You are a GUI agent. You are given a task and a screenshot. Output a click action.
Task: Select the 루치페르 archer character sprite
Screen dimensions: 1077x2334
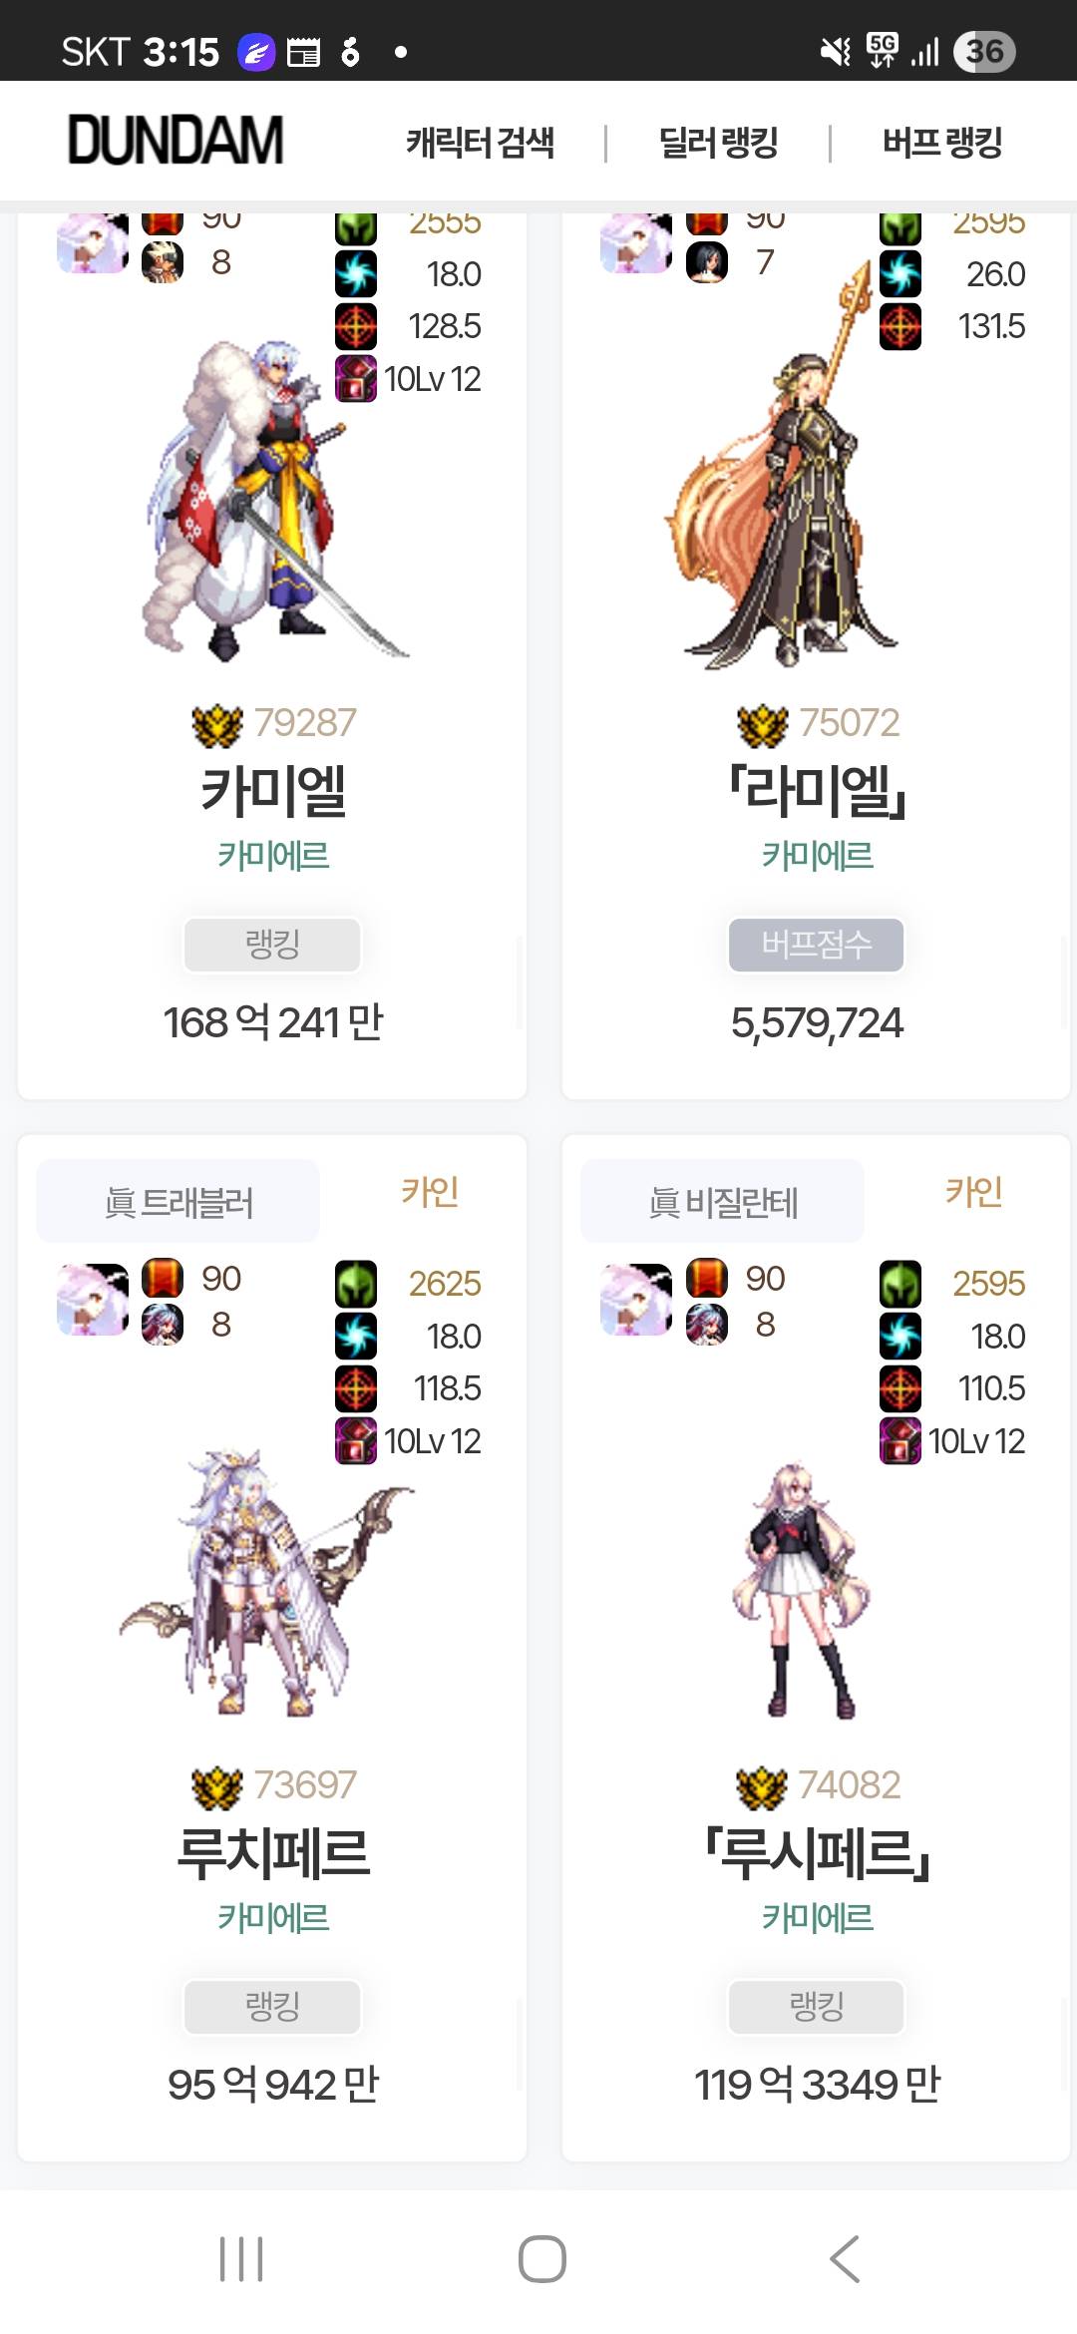click(x=266, y=1583)
